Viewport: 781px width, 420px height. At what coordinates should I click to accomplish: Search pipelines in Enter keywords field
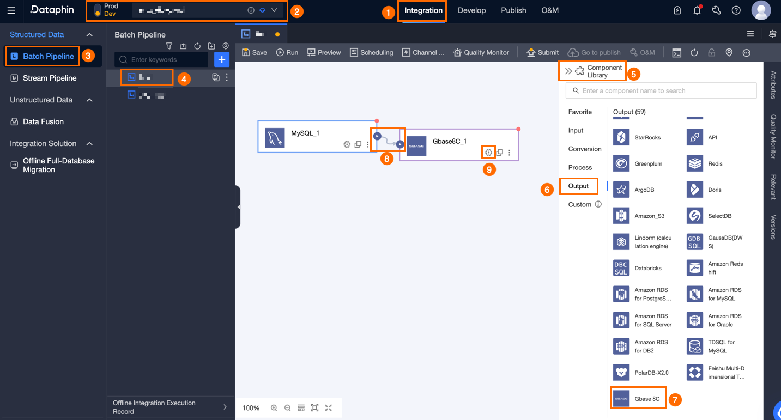161,59
